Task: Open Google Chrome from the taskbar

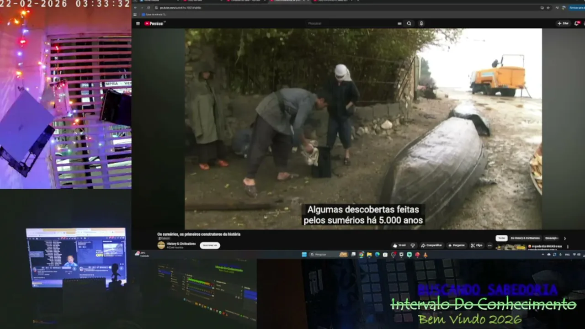Action: click(x=361, y=255)
